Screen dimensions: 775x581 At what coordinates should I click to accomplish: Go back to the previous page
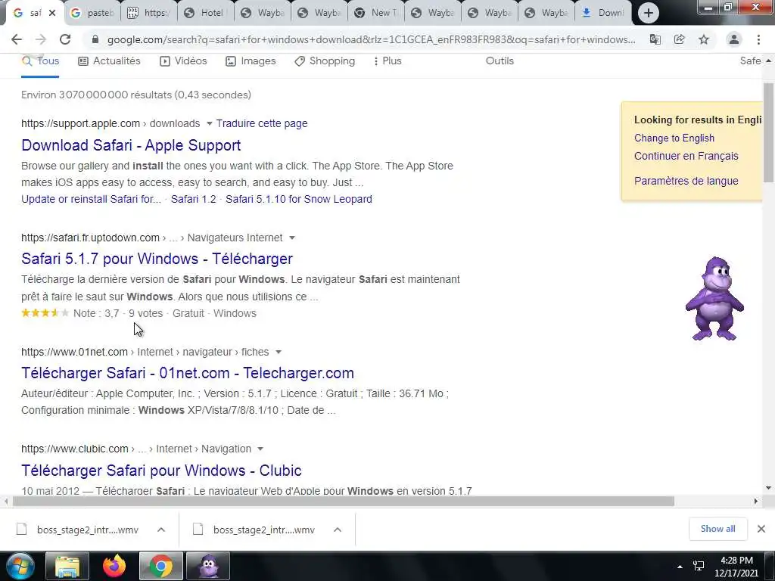[x=17, y=39]
